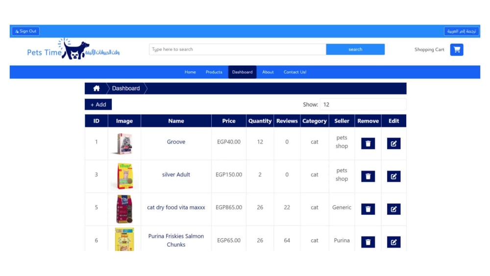
Task: Click the Category column header
Action: [x=315, y=121]
